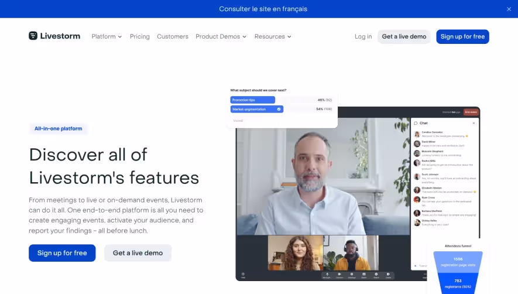
Task: Click the Share icon in the meeting toolbar
Action: pyautogui.click(x=363, y=275)
